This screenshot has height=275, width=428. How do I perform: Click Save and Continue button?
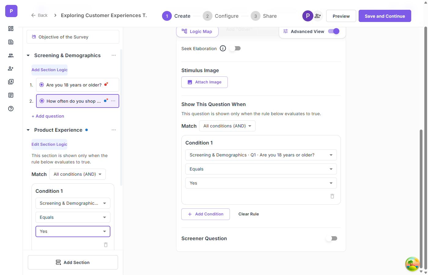[x=385, y=16]
